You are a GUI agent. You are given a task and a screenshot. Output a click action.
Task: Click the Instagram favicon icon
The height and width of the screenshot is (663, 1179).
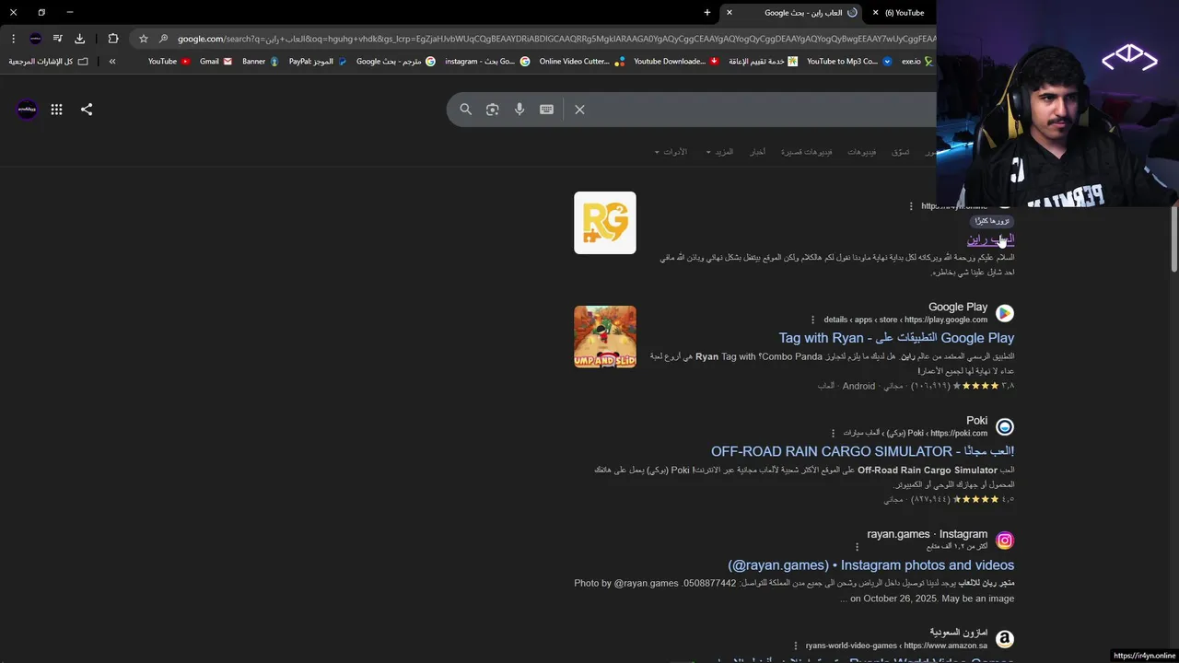click(x=1005, y=541)
